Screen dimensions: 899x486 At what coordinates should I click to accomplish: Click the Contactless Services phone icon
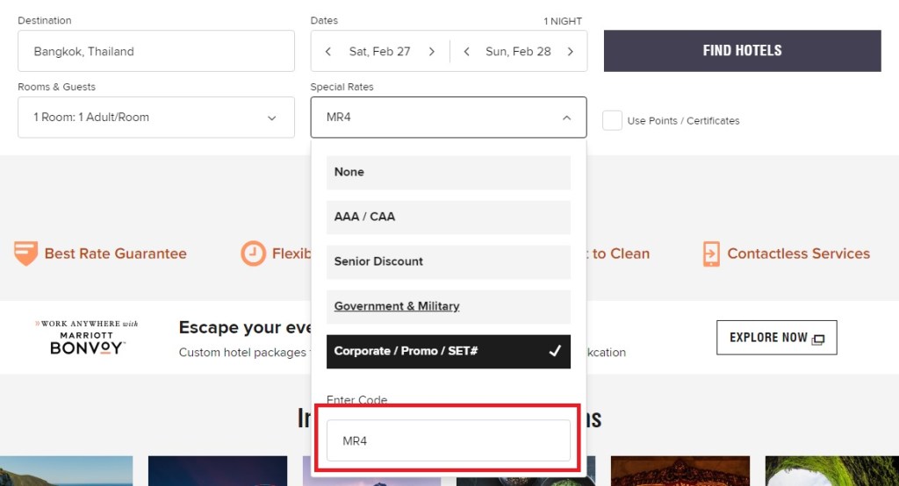[711, 254]
